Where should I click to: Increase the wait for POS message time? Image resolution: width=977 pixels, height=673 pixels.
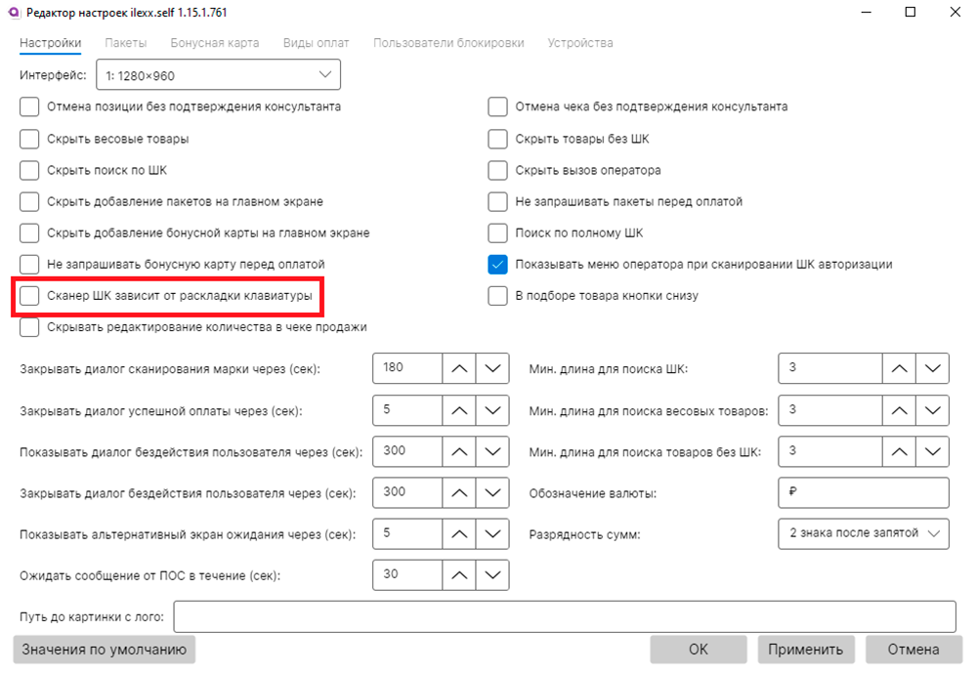coord(459,574)
